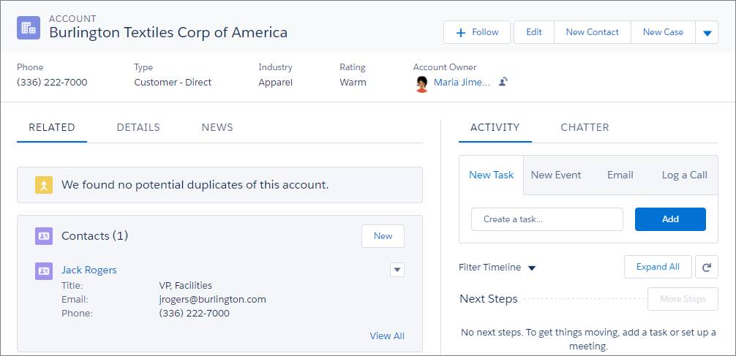Select the New Task sub-tab

click(x=492, y=175)
